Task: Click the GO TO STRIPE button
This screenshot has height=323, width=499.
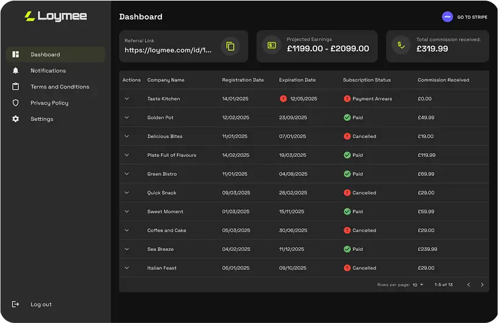Action: (x=472, y=17)
